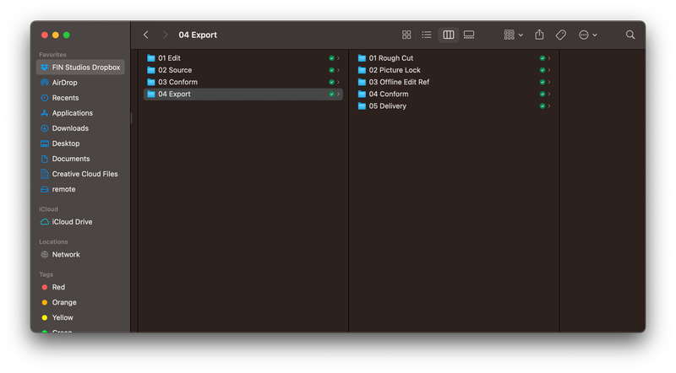Screen dimensions: 676x373
Task: Switch to list view
Action: 427,35
